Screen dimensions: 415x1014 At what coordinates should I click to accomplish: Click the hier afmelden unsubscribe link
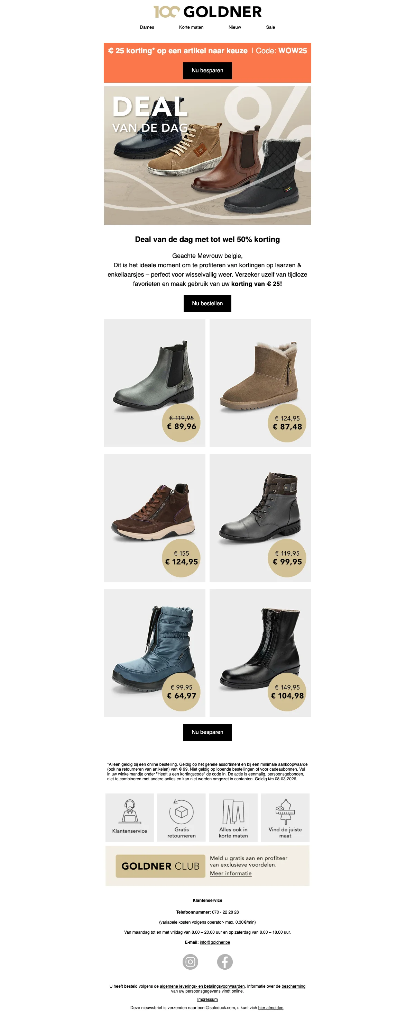point(271,1008)
